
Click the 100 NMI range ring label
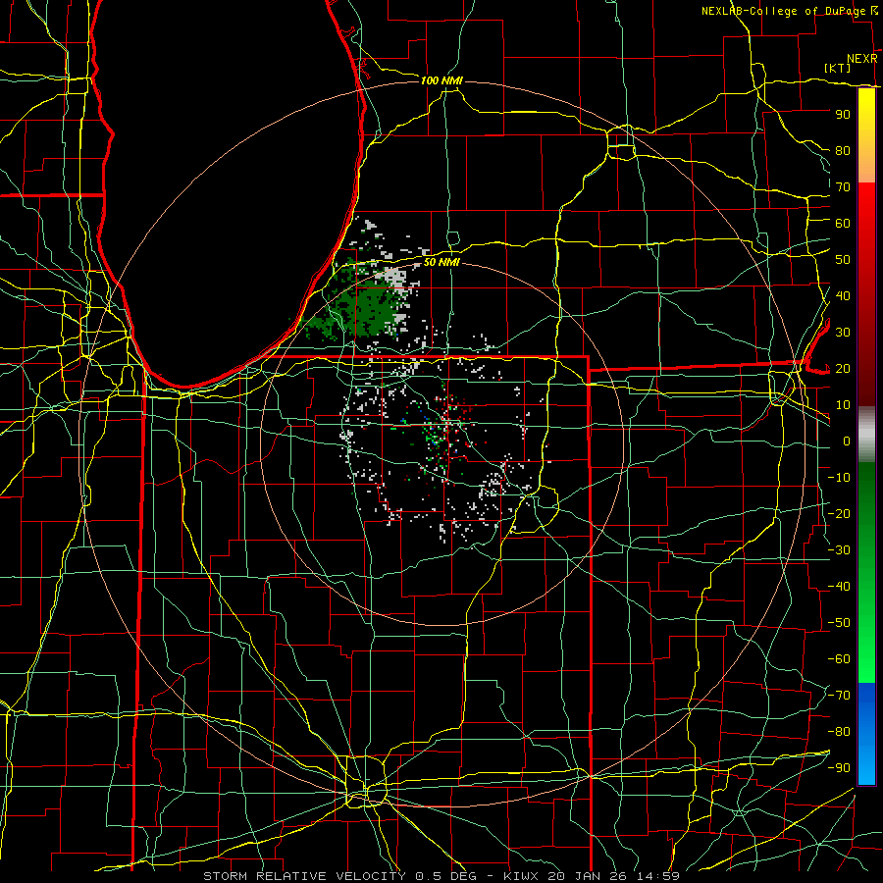441,80
